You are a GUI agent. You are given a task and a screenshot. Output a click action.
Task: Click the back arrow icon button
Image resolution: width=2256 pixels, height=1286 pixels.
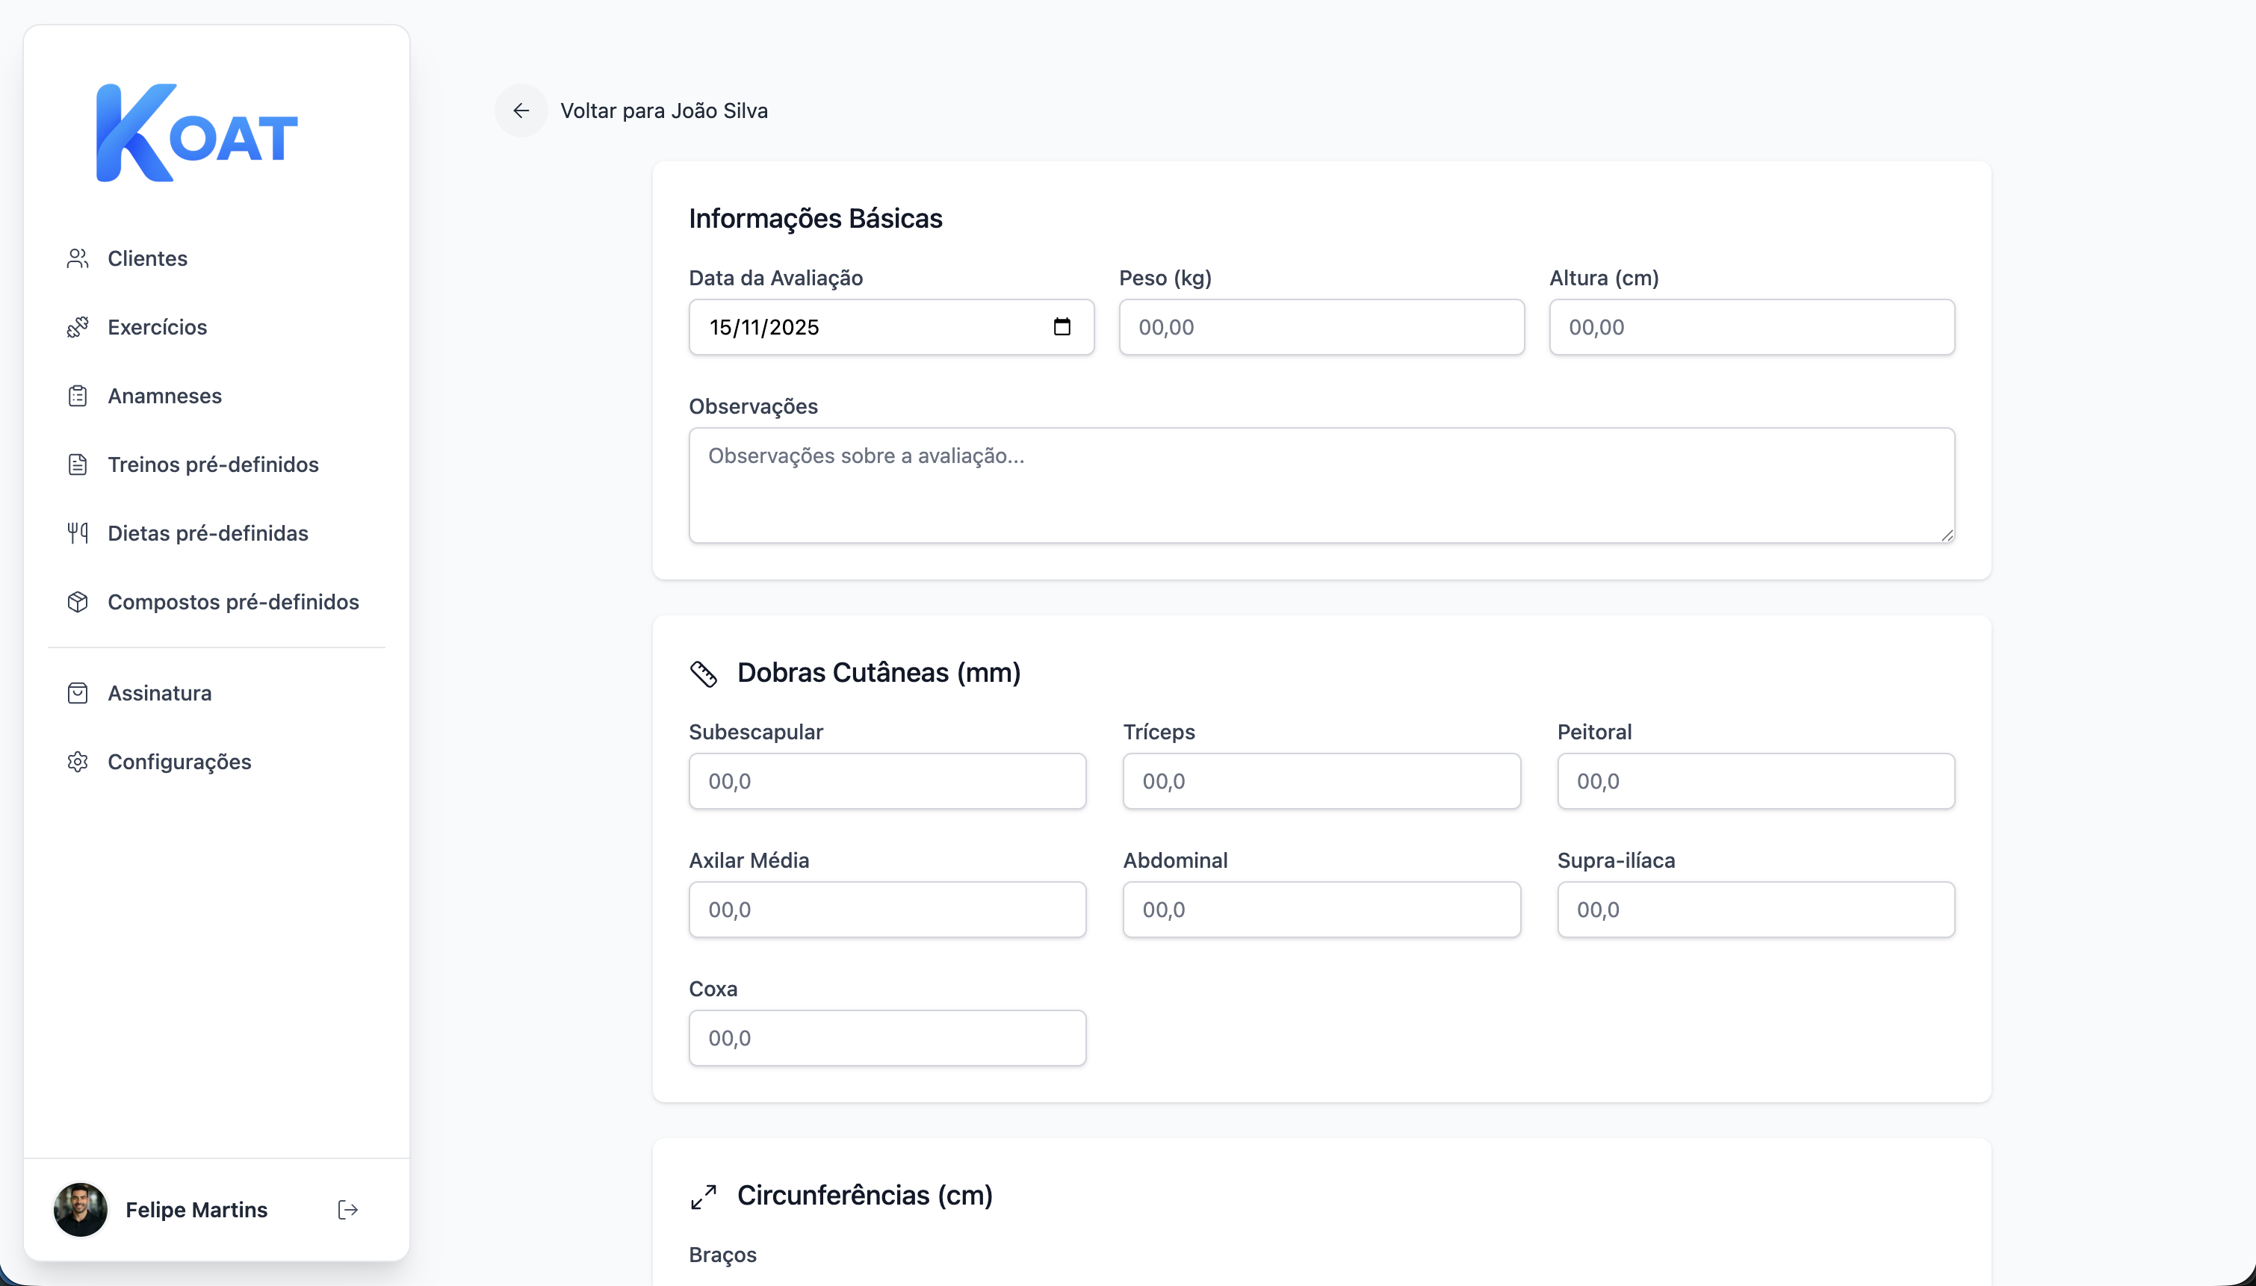[x=521, y=111]
